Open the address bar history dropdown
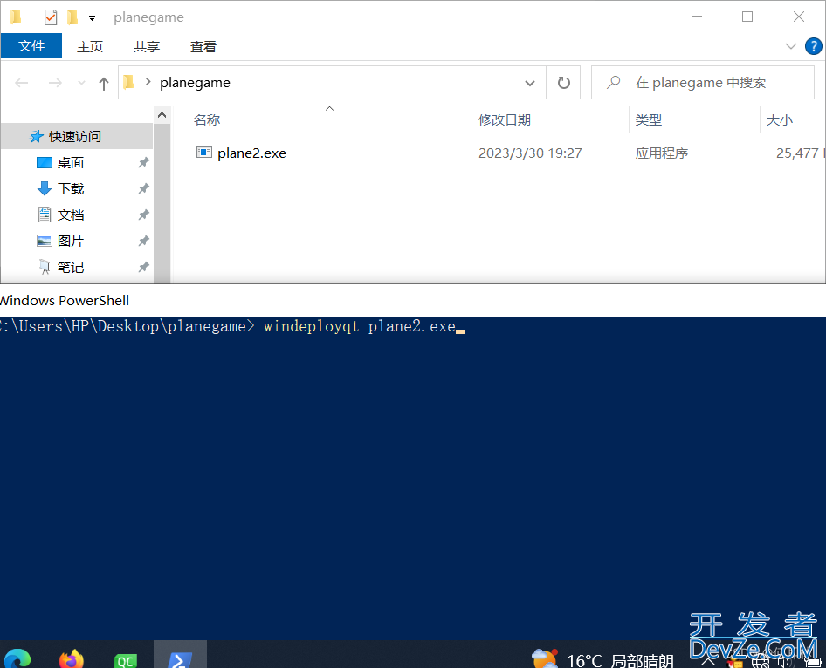 pyautogui.click(x=530, y=83)
